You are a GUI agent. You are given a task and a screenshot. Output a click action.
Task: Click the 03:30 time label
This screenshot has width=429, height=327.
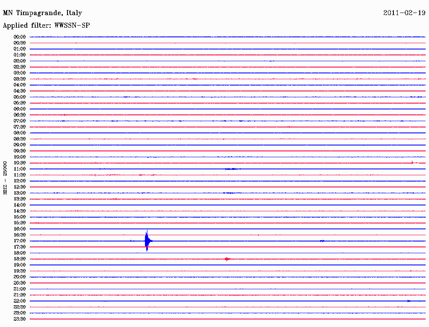[20, 79]
